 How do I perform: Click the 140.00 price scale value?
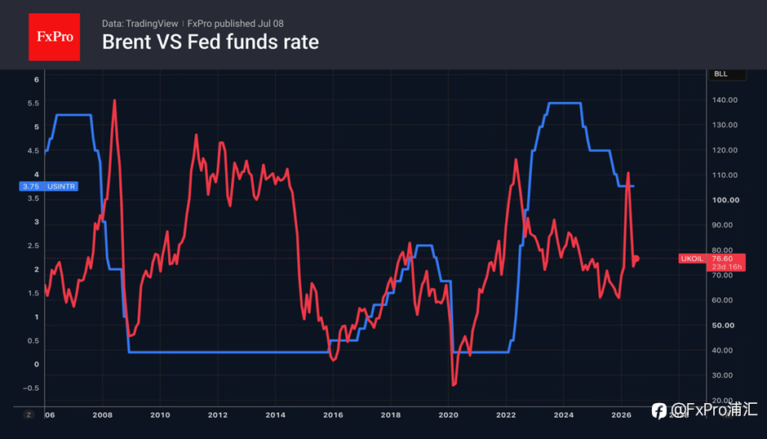tap(725, 100)
